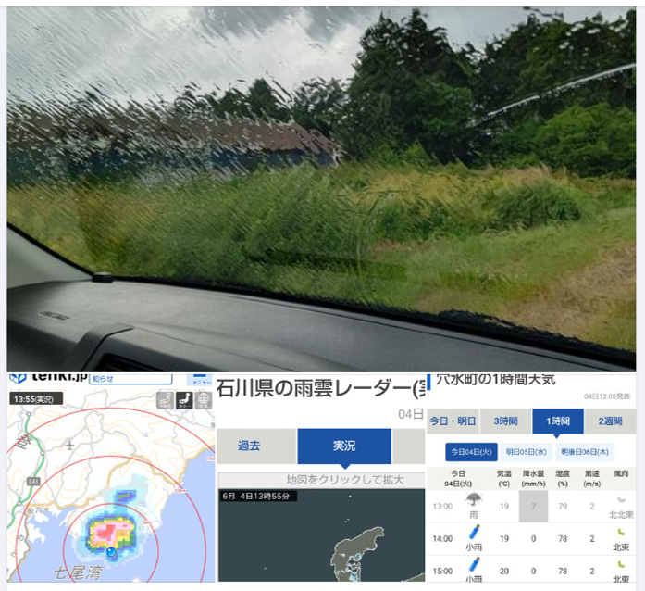Click the highlighted precipitation cell 7 at 13:00
This screenshot has width=645, height=591.
[x=534, y=506]
